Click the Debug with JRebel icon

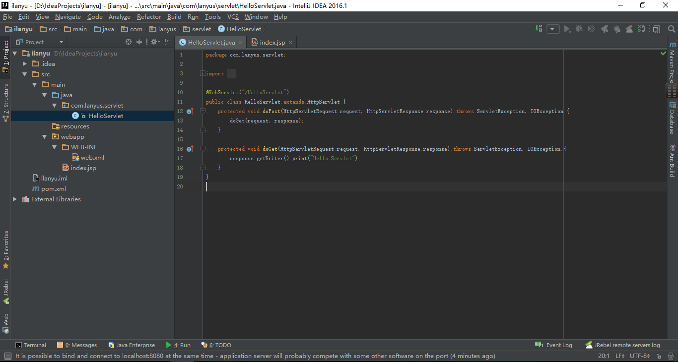tap(617, 29)
